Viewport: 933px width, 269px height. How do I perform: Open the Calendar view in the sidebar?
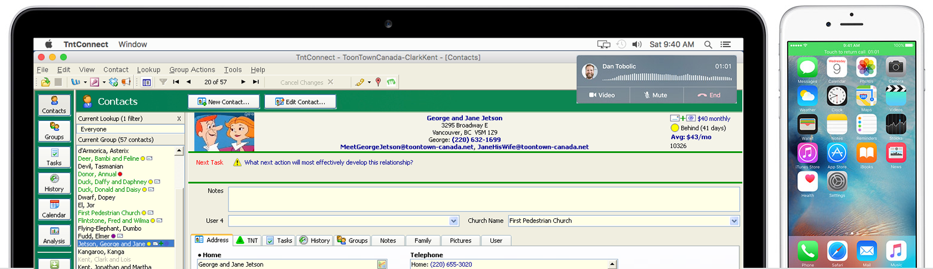54,209
